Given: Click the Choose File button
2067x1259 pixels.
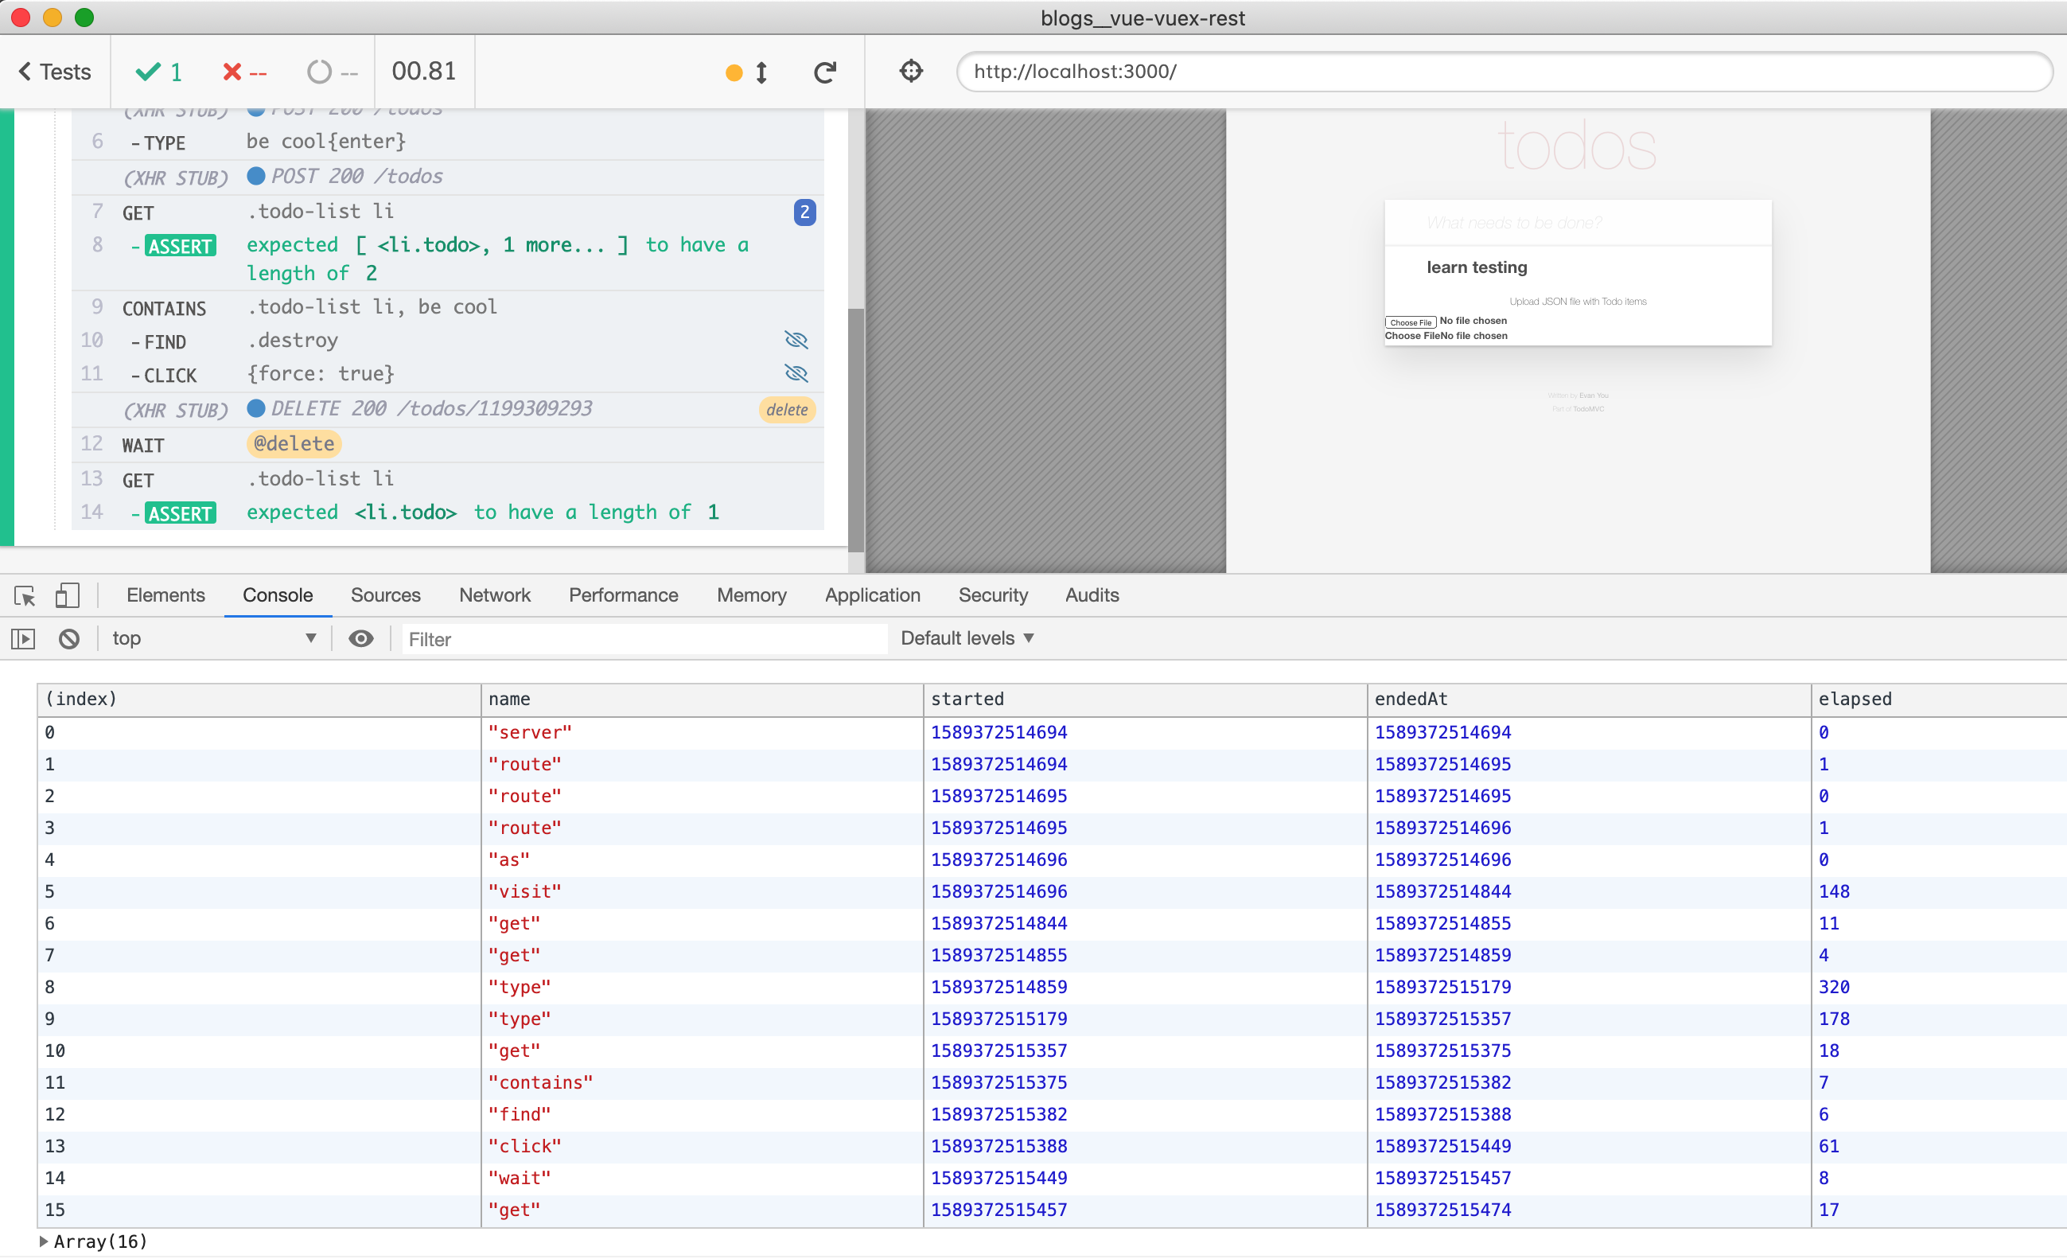Looking at the screenshot, I should coord(1410,322).
